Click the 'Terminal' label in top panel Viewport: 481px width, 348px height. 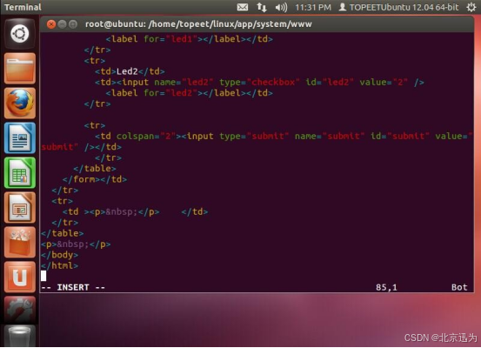pos(23,7)
